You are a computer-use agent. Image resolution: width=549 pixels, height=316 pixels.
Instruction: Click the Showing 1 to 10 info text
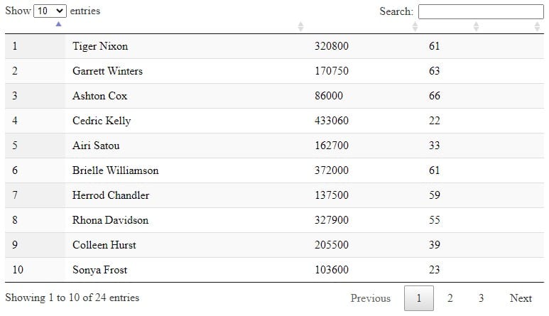click(72, 298)
